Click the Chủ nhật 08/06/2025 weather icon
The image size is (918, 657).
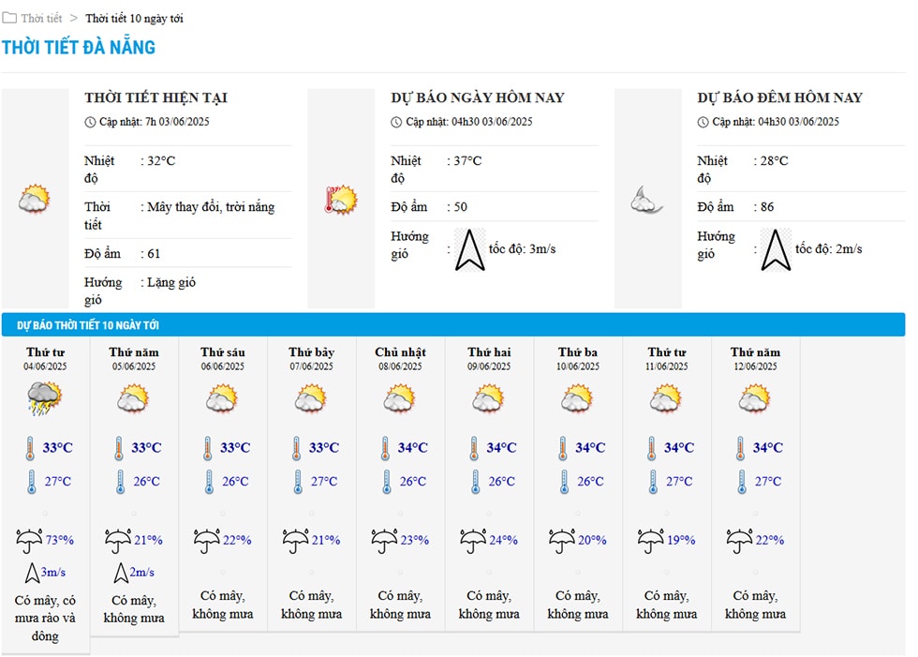click(x=400, y=398)
